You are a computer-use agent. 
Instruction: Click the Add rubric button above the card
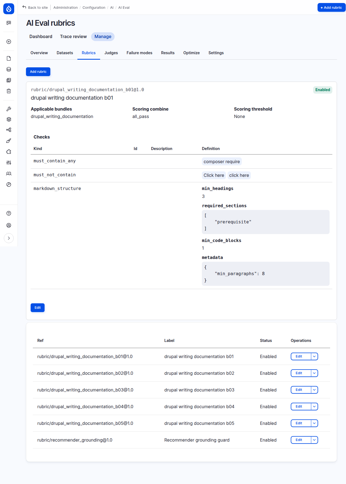(38, 72)
